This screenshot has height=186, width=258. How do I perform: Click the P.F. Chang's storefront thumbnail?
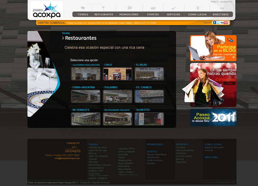149,96
